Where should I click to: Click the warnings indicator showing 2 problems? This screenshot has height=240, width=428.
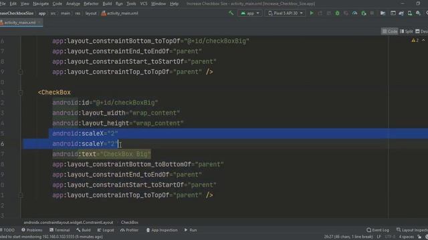pyautogui.click(x=415, y=40)
